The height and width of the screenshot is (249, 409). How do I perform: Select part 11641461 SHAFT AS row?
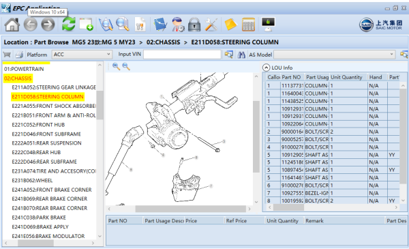tap(333, 178)
